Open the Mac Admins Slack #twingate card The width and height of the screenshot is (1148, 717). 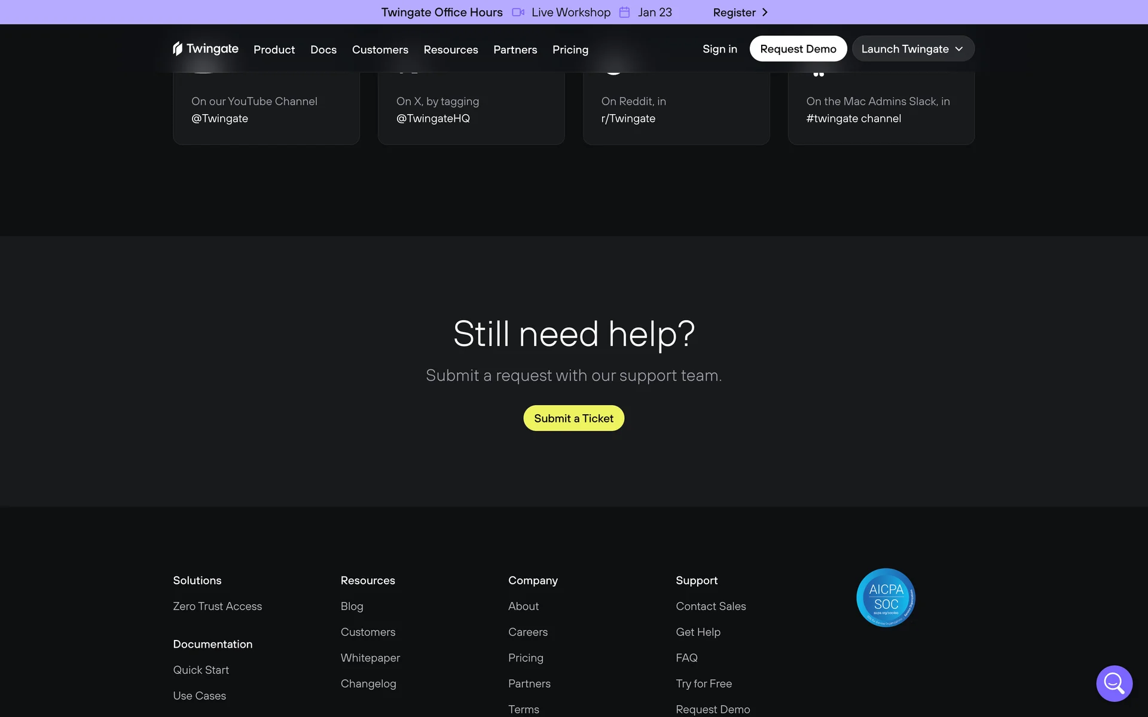point(881,110)
